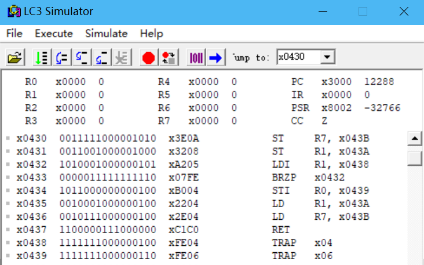Click the Step Over toolbar icon

62,57
